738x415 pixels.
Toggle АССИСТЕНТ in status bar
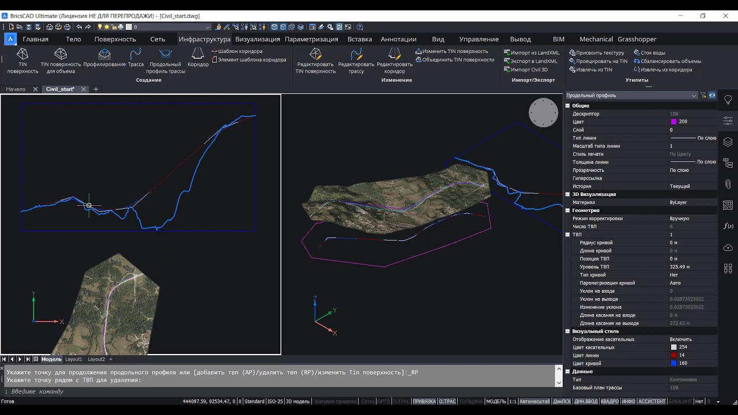click(x=652, y=401)
